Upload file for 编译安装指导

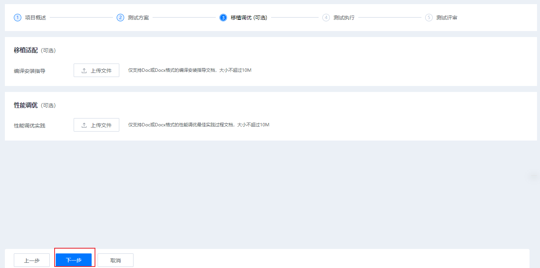click(x=96, y=70)
